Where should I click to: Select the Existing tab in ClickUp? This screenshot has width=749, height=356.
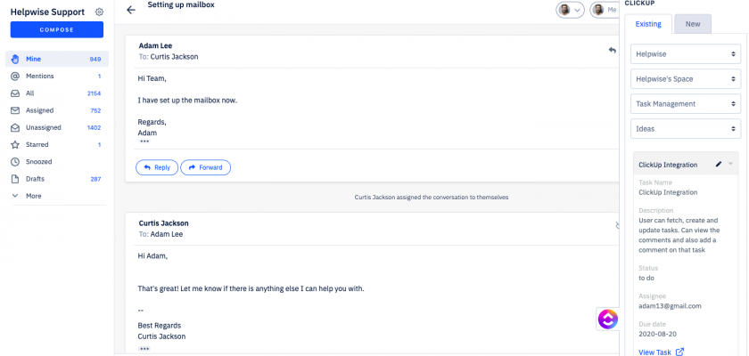tap(648, 24)
